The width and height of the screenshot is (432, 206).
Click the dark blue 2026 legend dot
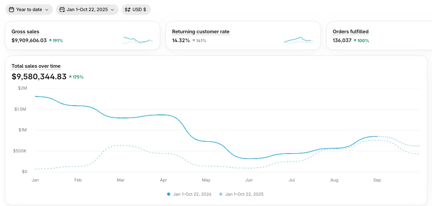click(169, 194)
